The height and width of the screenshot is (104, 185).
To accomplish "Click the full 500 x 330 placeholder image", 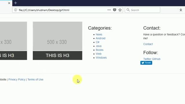I will pyautogui.click(x=58, y=36).
